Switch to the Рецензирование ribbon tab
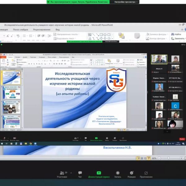 point(42,29)
